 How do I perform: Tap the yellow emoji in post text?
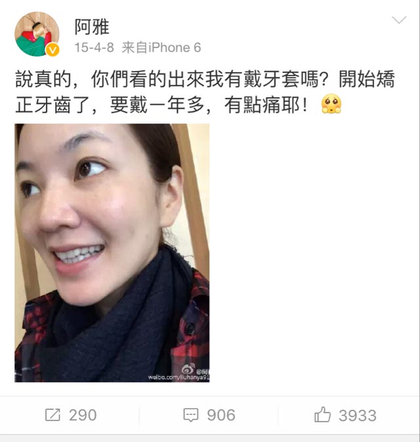click(331, 104)
